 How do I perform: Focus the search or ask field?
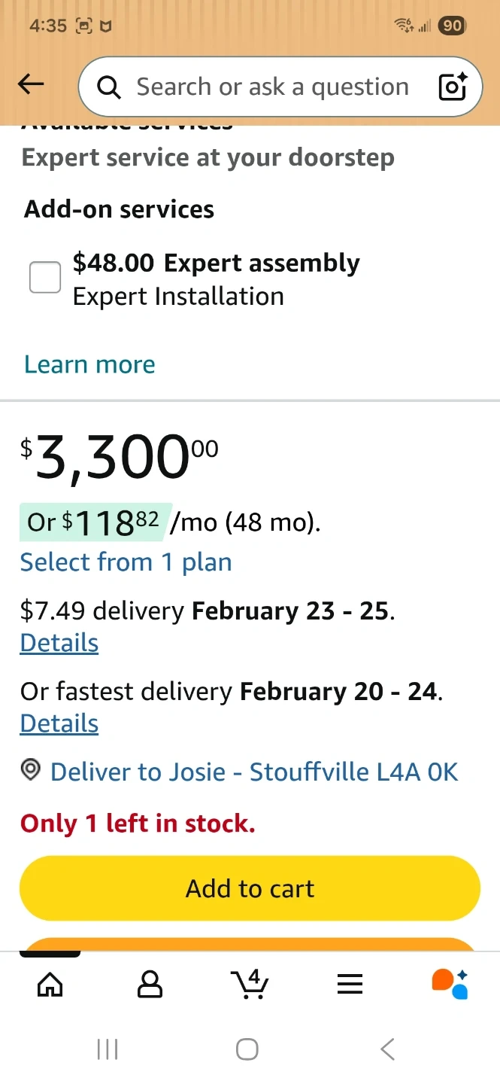[272, 87]
